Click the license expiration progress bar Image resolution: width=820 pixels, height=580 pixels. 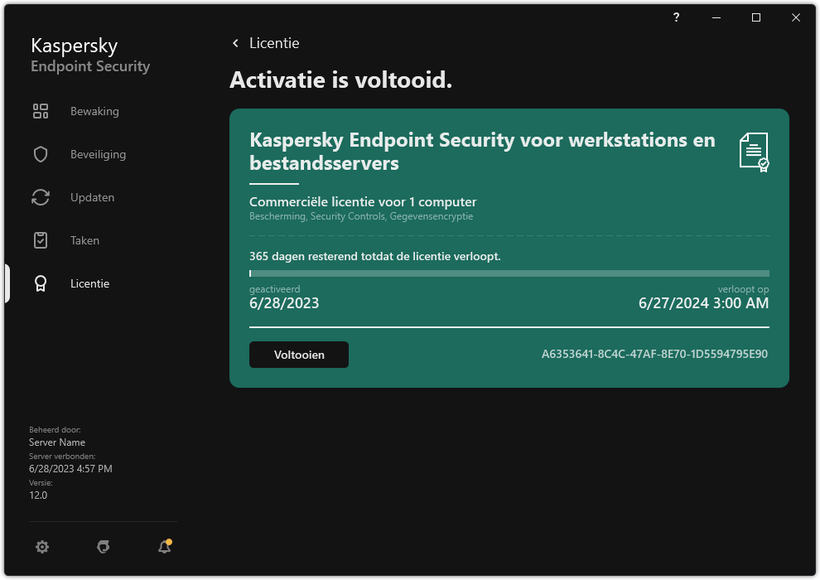[x=509, y=273]
